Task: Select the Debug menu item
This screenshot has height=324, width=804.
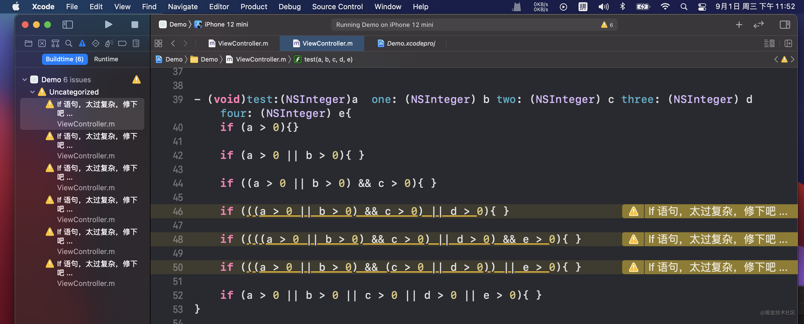Action: coord(289,7)
